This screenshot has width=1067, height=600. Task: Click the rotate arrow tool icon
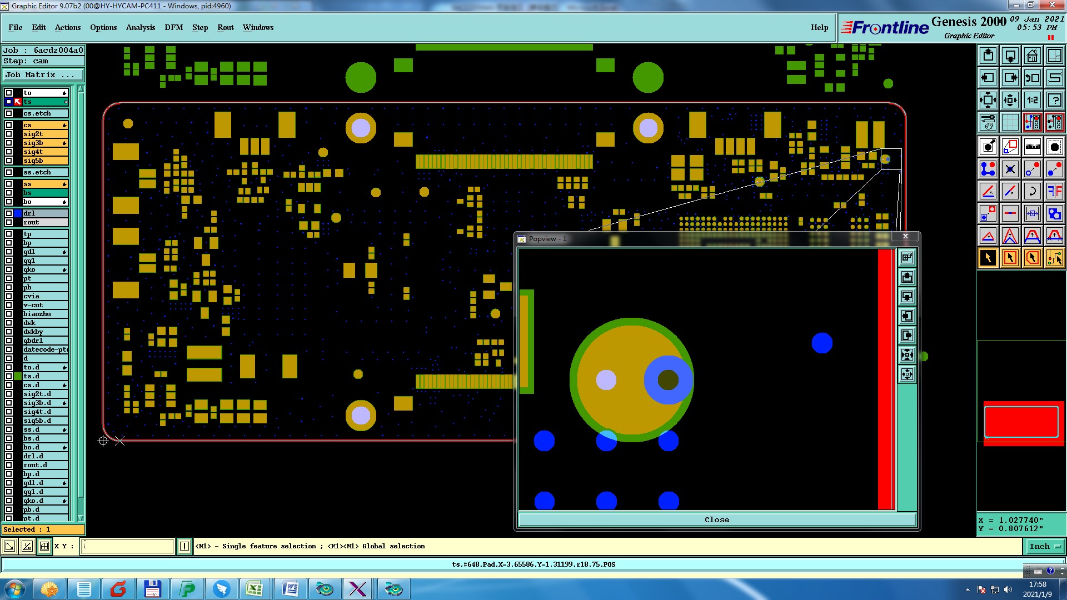(1032, 191)
